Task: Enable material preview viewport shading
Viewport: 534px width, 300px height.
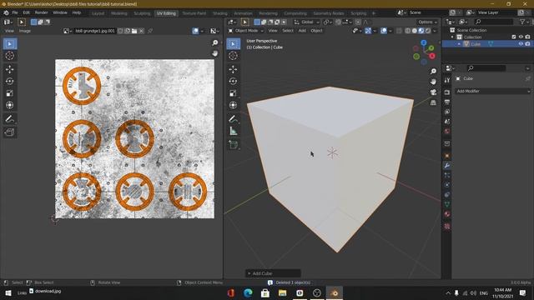Action: tap(421, 31)
